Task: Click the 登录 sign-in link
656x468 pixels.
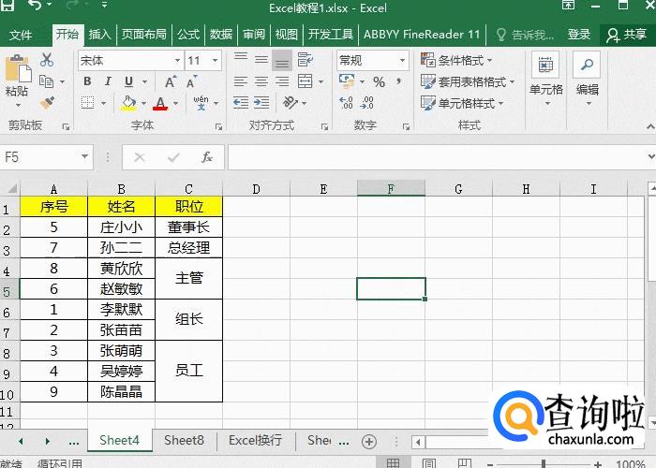Action: click(579, 35)
